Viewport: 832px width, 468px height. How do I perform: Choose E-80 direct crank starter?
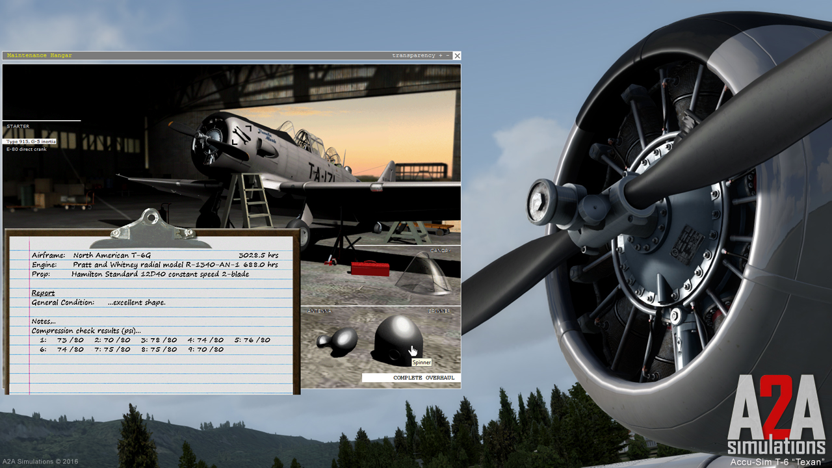(27, 149)
